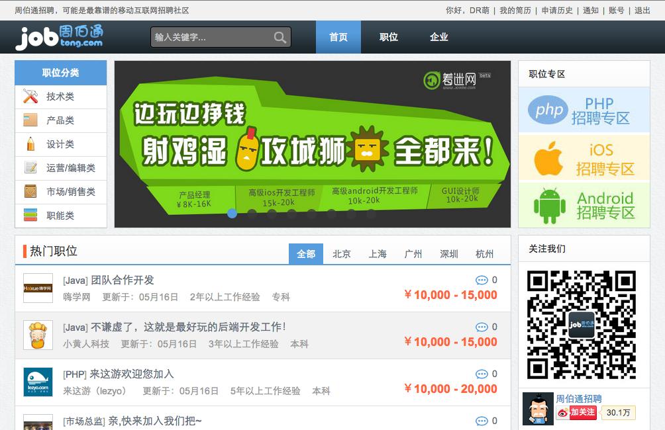Screen dimensions: 665x430
Task: Click the 市场/销售类 icon
Action: 30,191
